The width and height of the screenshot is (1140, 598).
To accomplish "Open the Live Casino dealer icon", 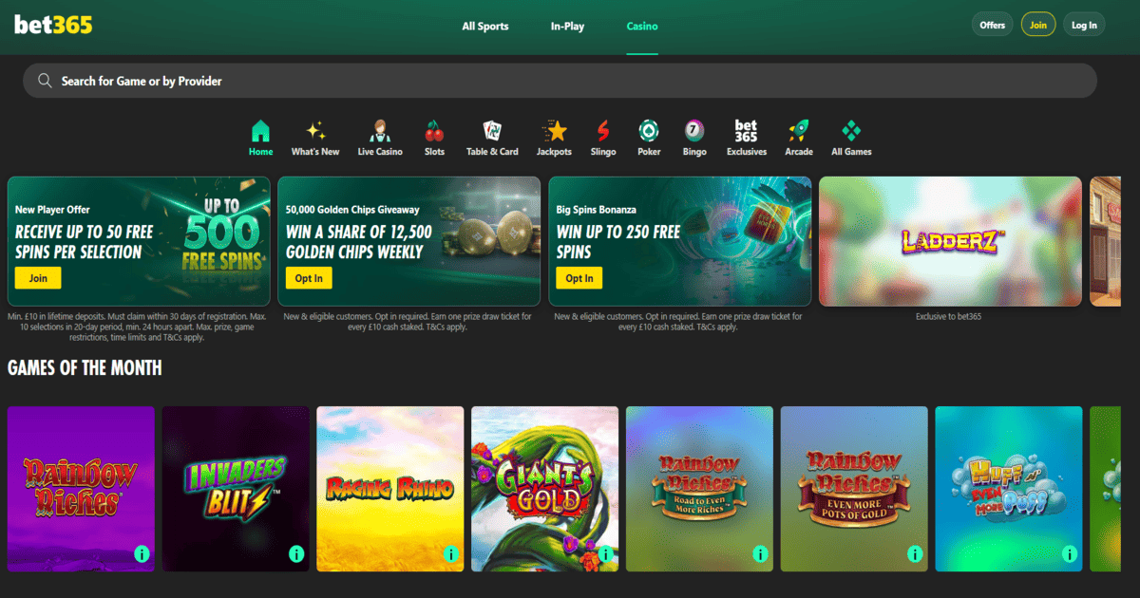I will point(380,131).
